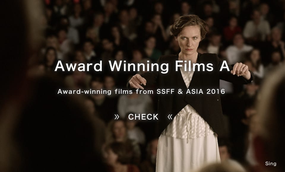Click the « chevrons right of CHECK
The image size is (285, 172).
point(170,117)
